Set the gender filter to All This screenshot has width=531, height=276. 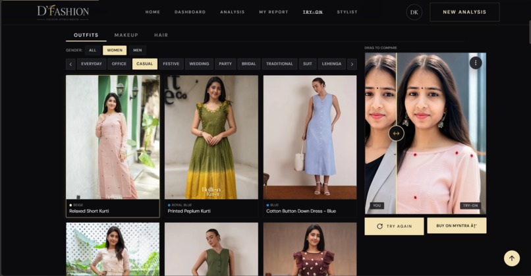pos(92,50)
